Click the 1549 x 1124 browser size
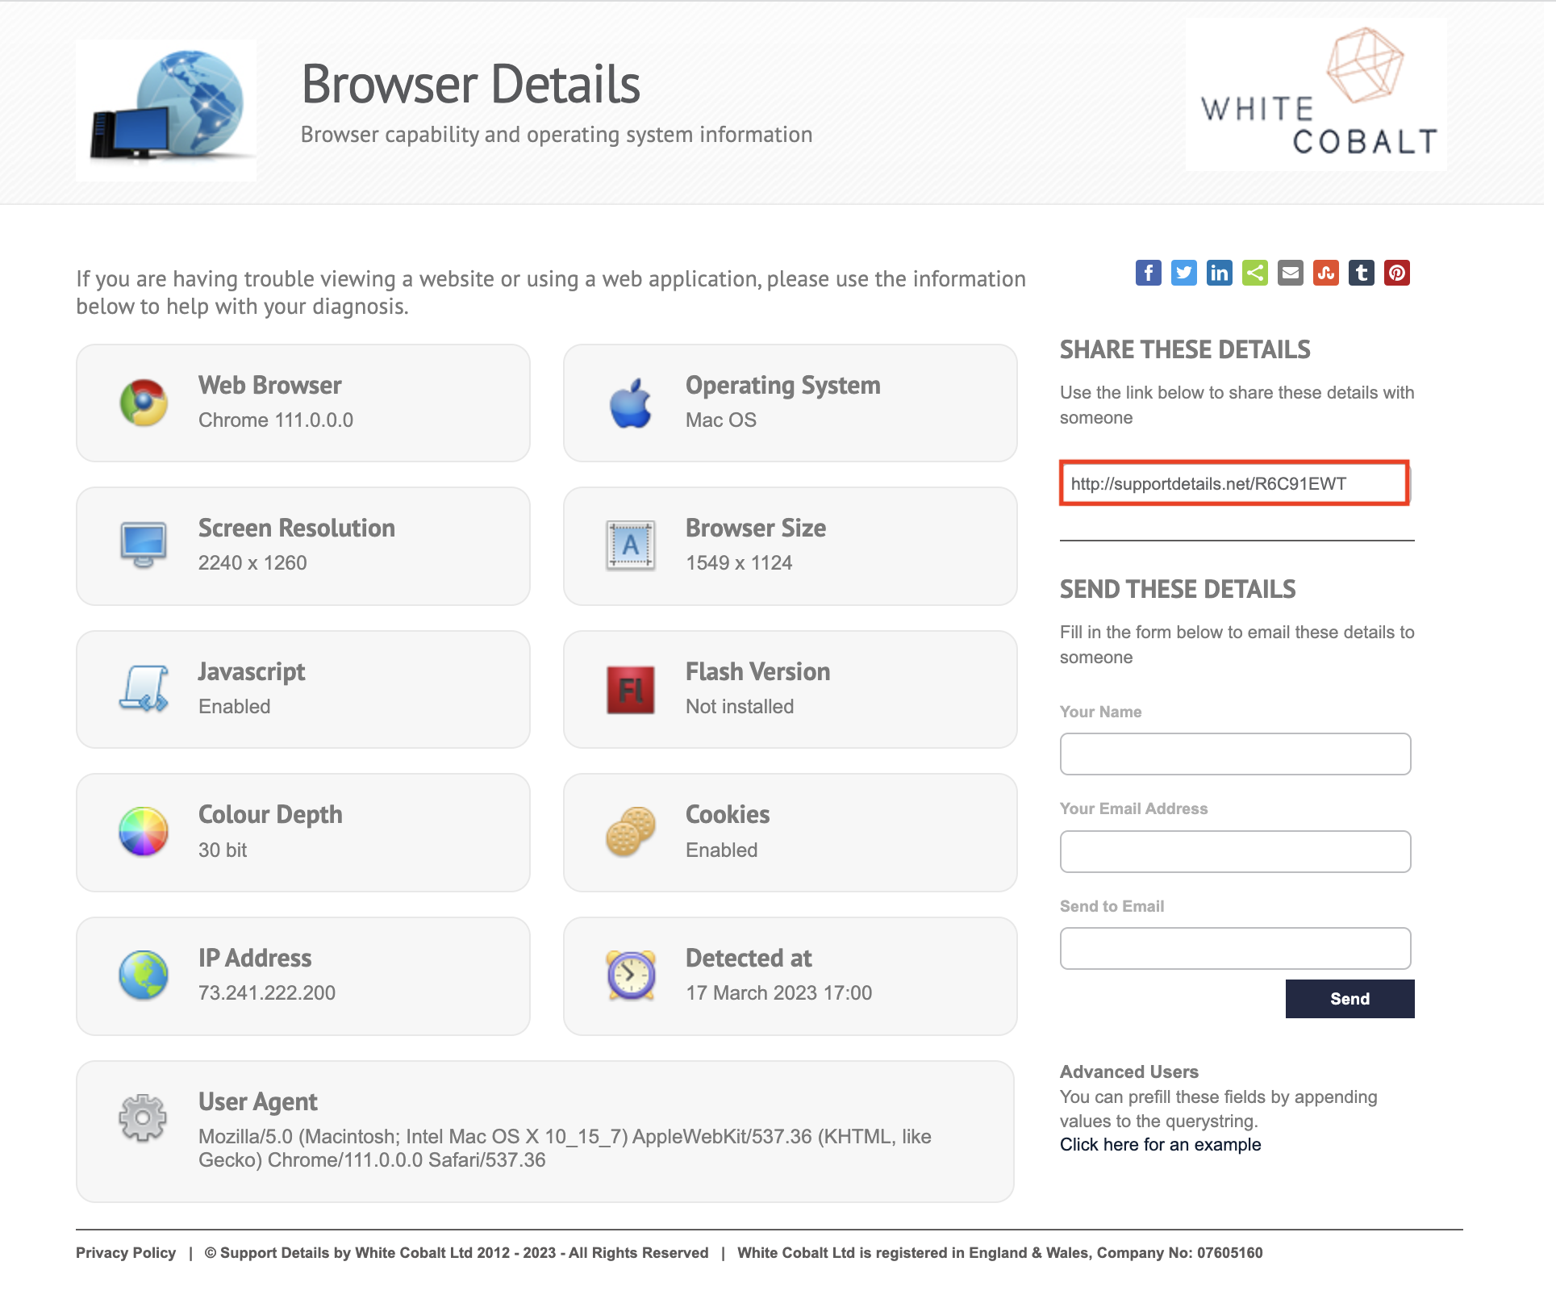 (739, 562)
